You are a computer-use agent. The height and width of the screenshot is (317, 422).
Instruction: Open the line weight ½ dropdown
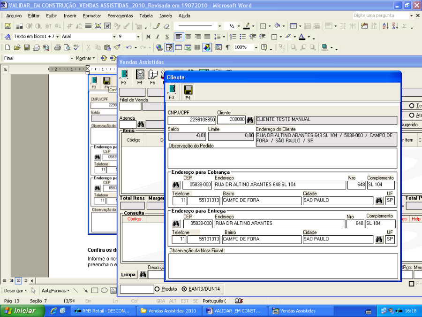pyautogui.click(x=239, y=26)
